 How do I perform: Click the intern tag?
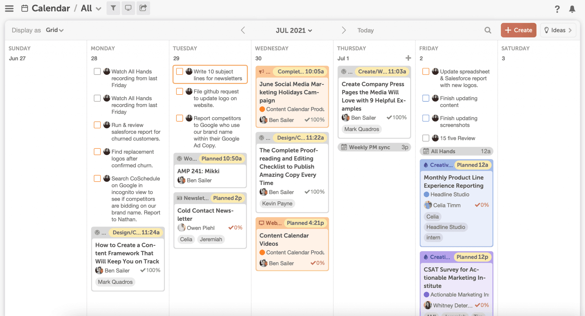pyautogui.click(x=433, y=238)
